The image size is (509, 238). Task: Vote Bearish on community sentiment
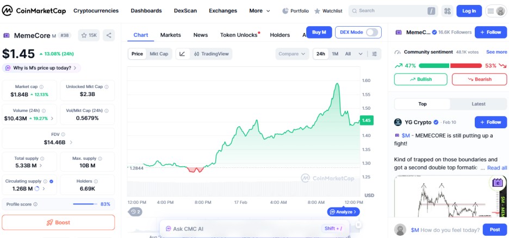(480, 79)
